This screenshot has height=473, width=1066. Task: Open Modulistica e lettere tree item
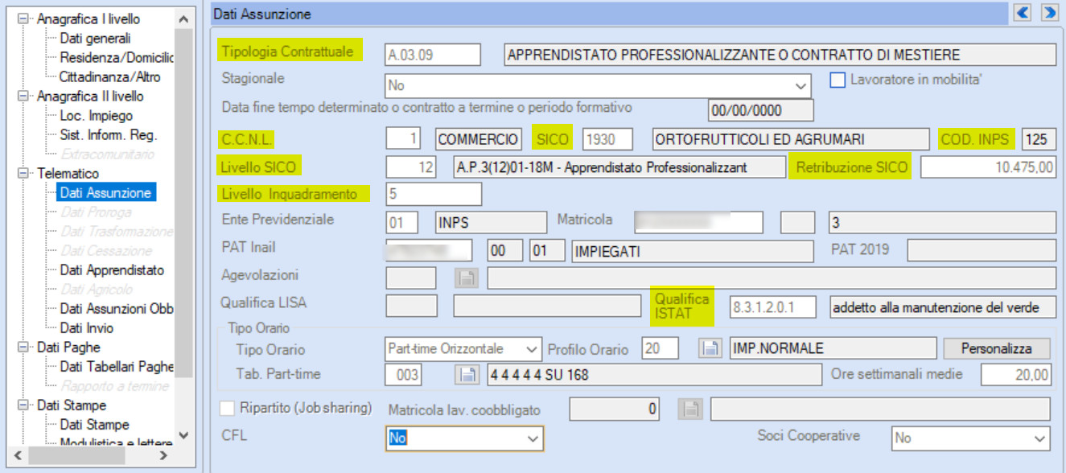tap(116, 443)
